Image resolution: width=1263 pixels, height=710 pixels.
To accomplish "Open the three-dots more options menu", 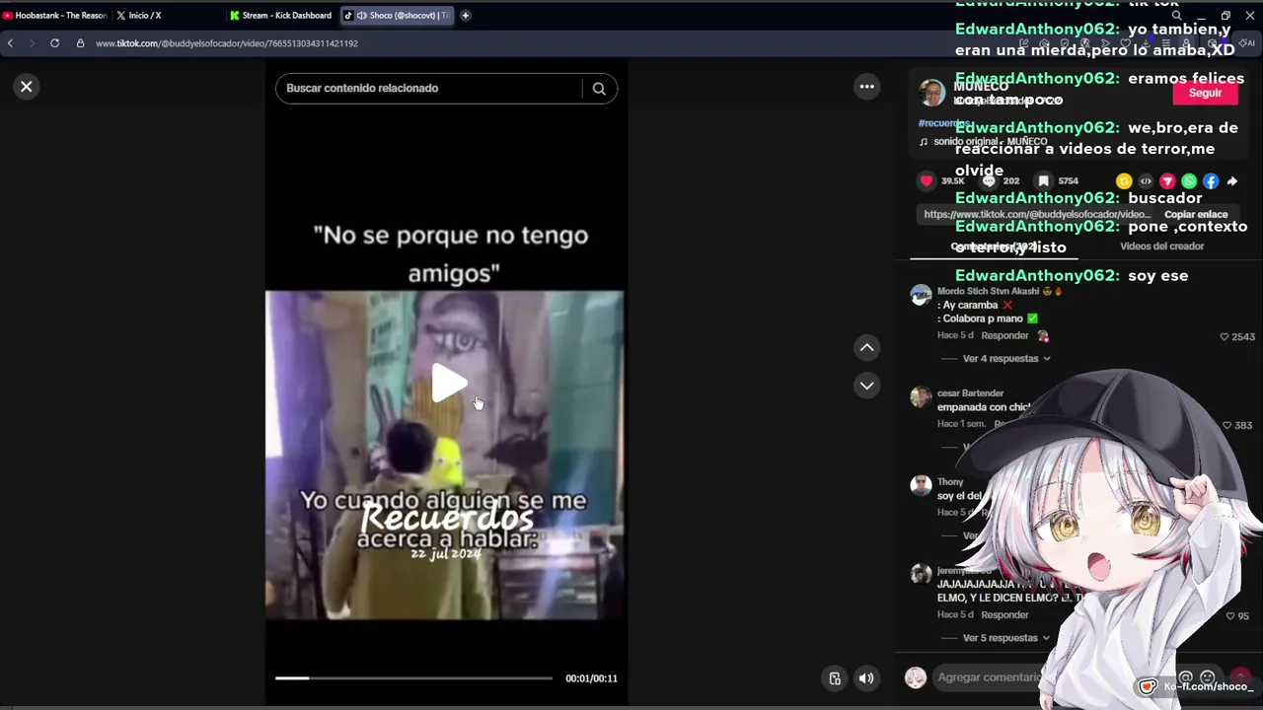I will [x=866, y=87].
